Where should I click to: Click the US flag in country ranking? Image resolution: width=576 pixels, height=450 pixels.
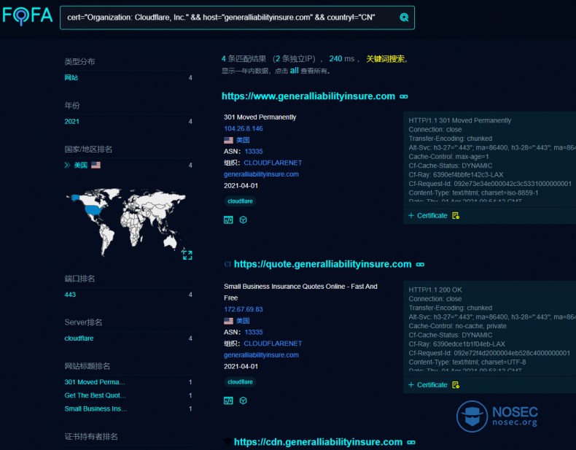[96, 166]
